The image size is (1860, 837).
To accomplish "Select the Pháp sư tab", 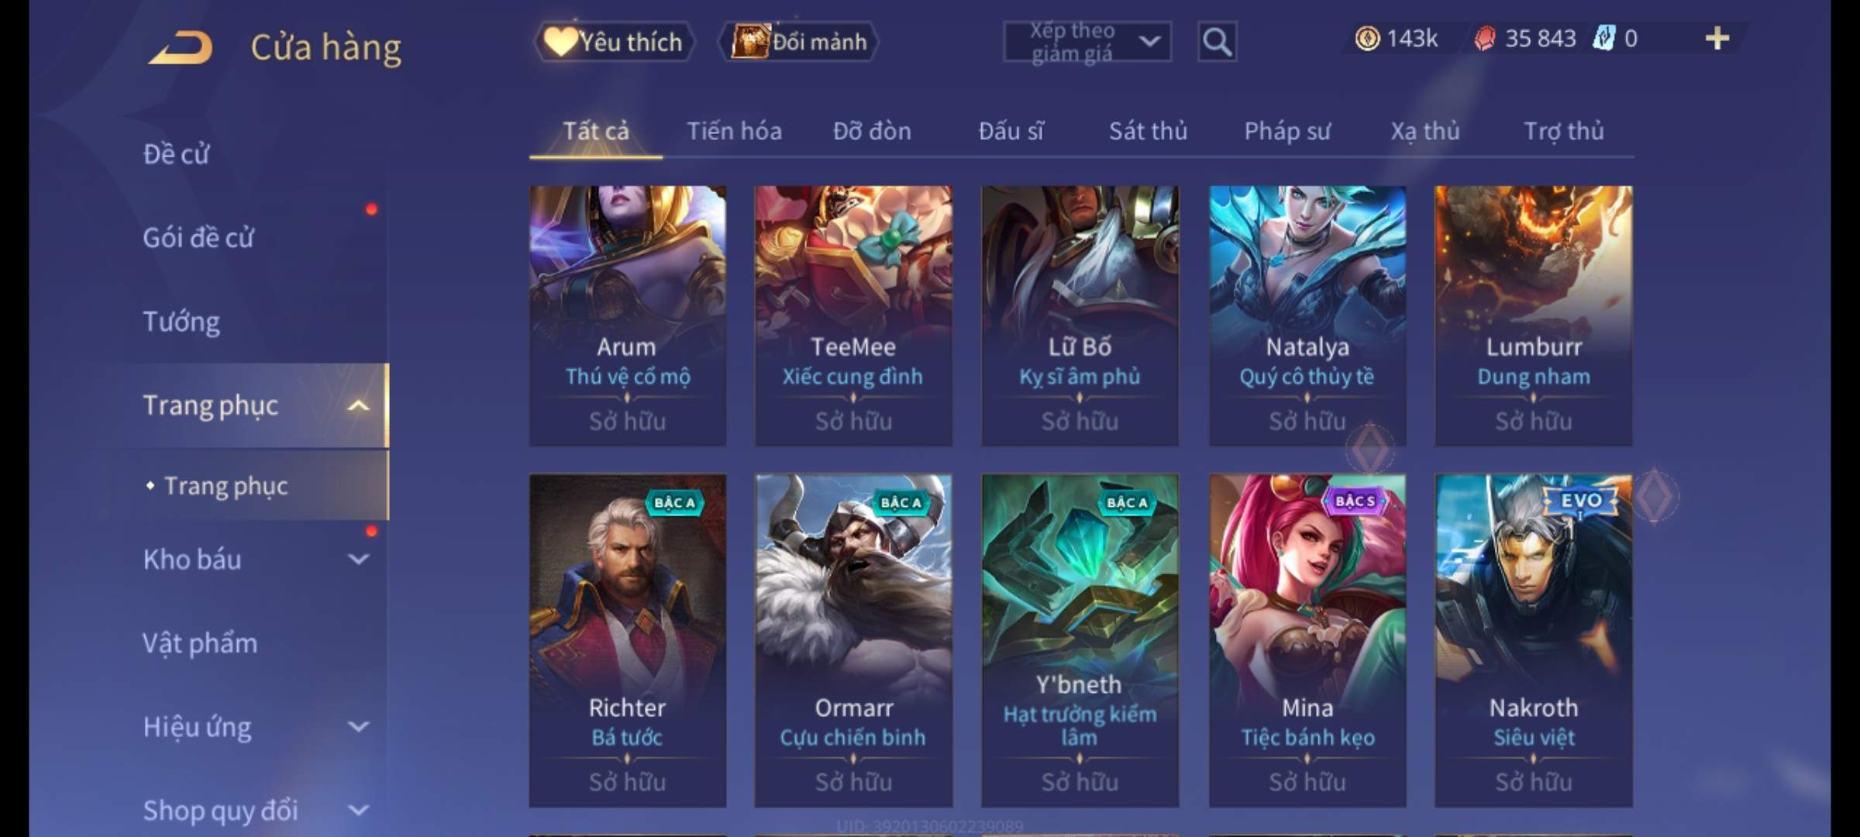I will click(x=1287, y=131).
